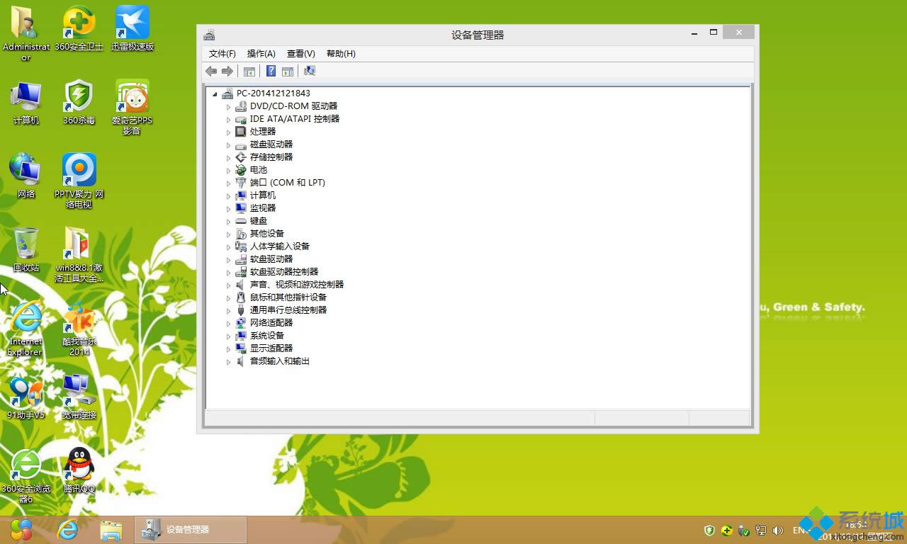Select the 其他设备 tree item
907x544 pixels.
(x=267, y=233)
